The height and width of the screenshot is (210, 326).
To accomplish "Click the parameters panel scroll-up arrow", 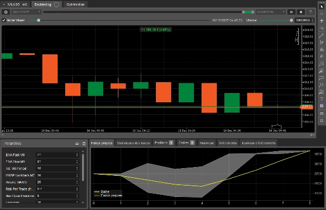I will [x=83, y=151].
